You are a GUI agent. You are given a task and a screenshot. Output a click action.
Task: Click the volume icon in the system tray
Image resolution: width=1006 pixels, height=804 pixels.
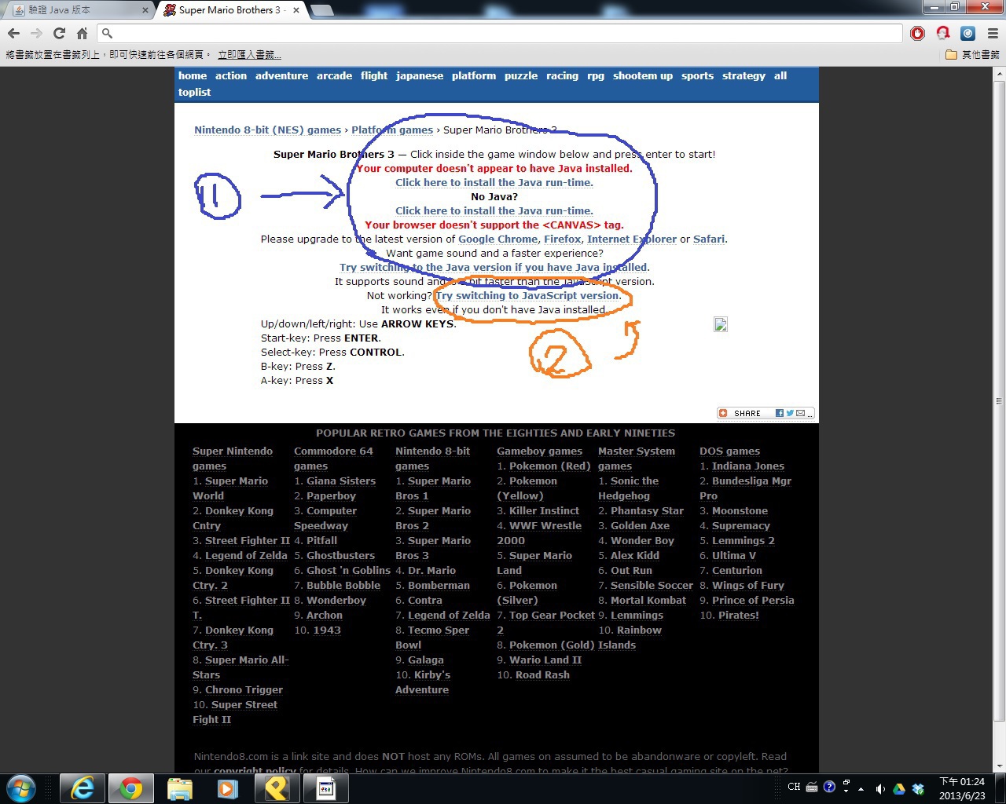coord(880,788)
